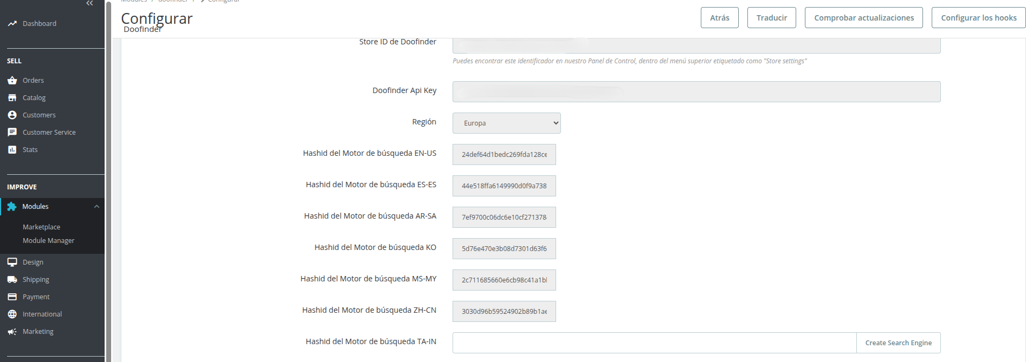1026x362 pixels.
Task: Open Module Manager submenu item
Action: click(x=48, y=241)
